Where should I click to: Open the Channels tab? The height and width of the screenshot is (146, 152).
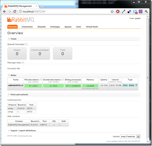(x=41, y=27)
